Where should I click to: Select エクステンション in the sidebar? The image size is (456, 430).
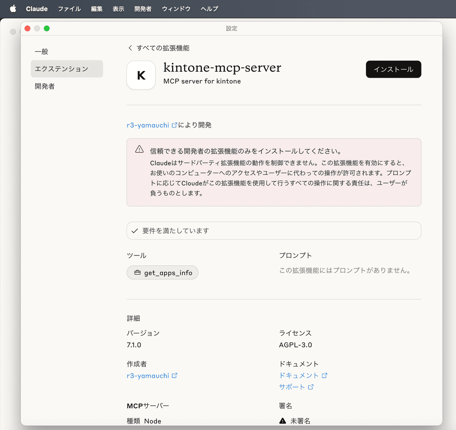click(x=67, y=69)
